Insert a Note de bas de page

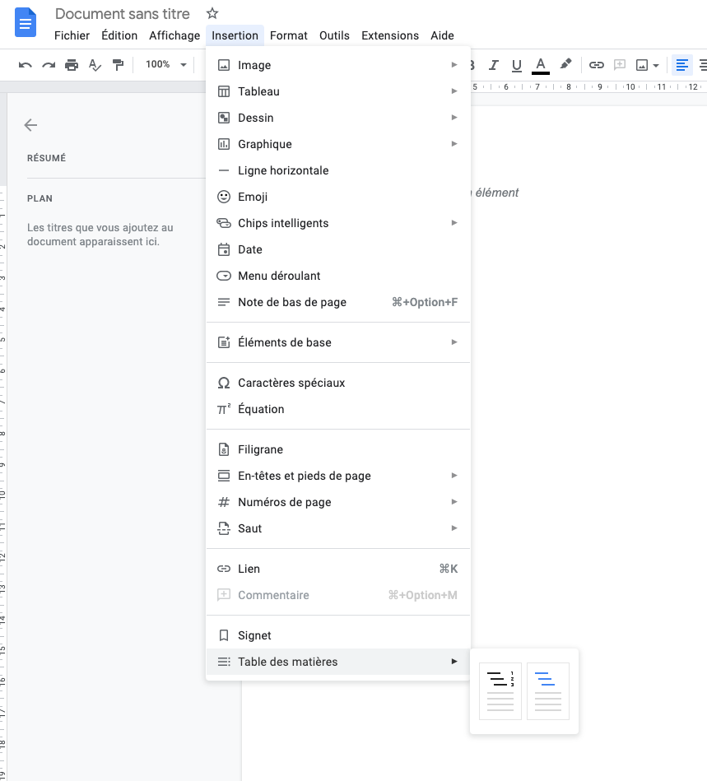tap(337, 302)
